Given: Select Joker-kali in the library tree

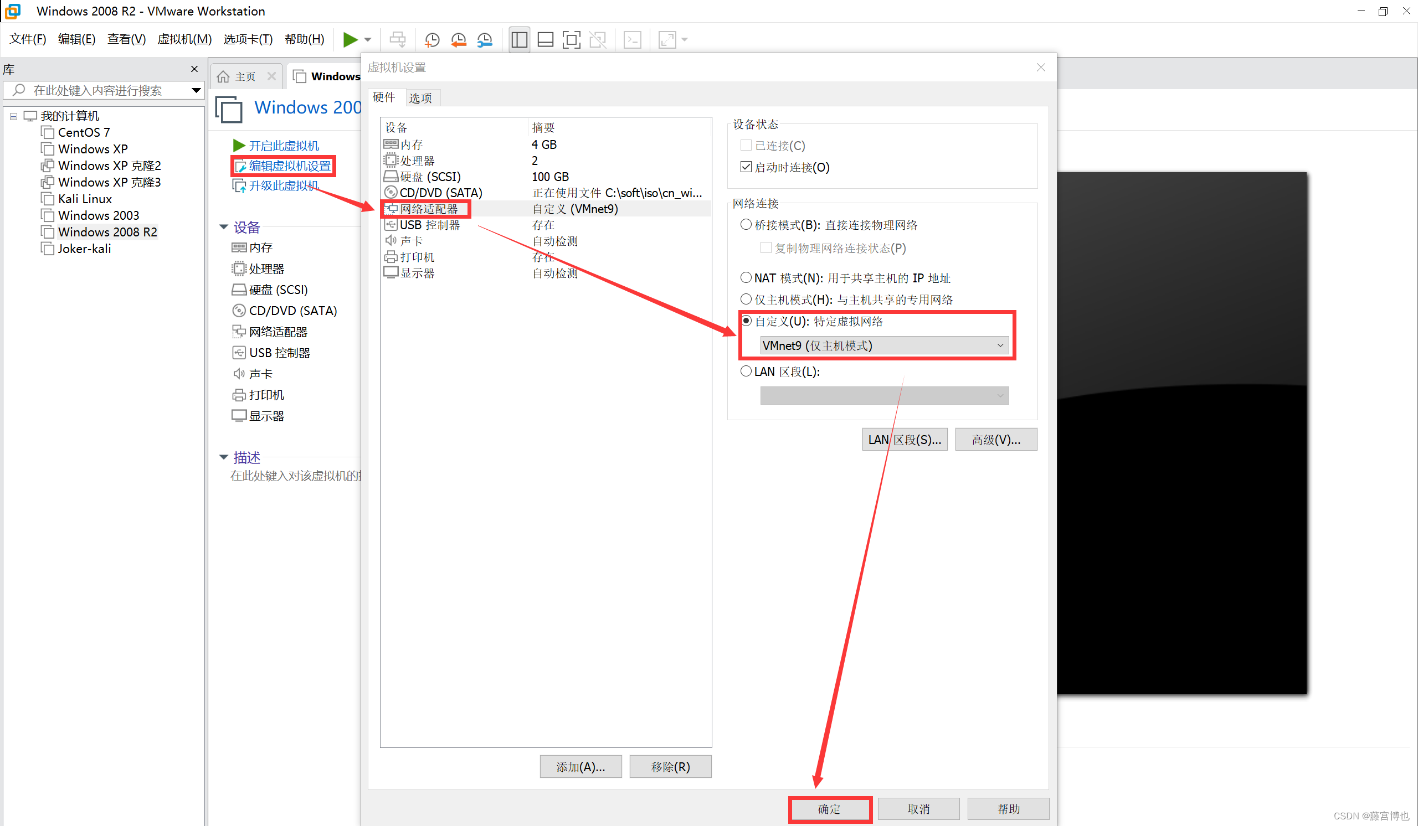Looking at the screenshot, I should pyautogui.click(x=84, y=249).
